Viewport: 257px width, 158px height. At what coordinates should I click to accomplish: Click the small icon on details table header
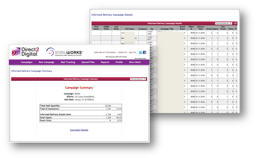tap(236, 23)
